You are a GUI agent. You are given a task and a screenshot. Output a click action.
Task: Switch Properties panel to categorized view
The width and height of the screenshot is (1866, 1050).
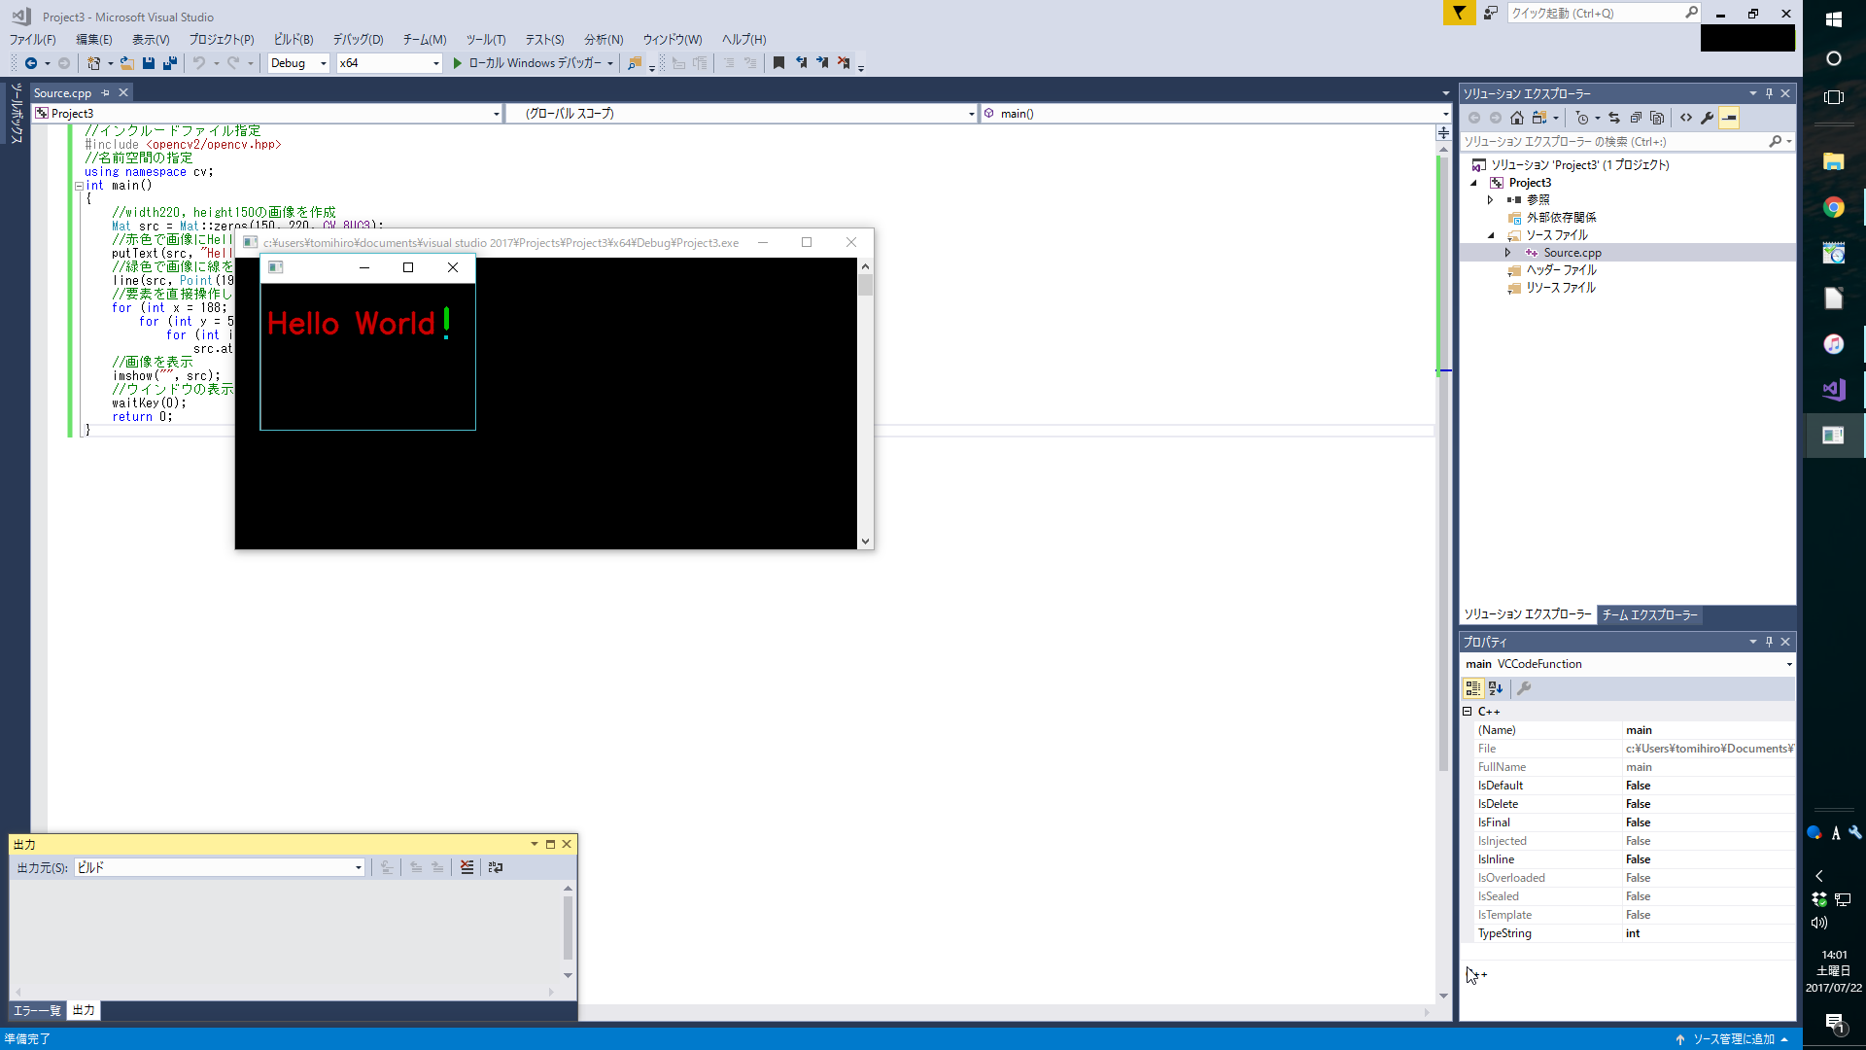click(1473, 688)
